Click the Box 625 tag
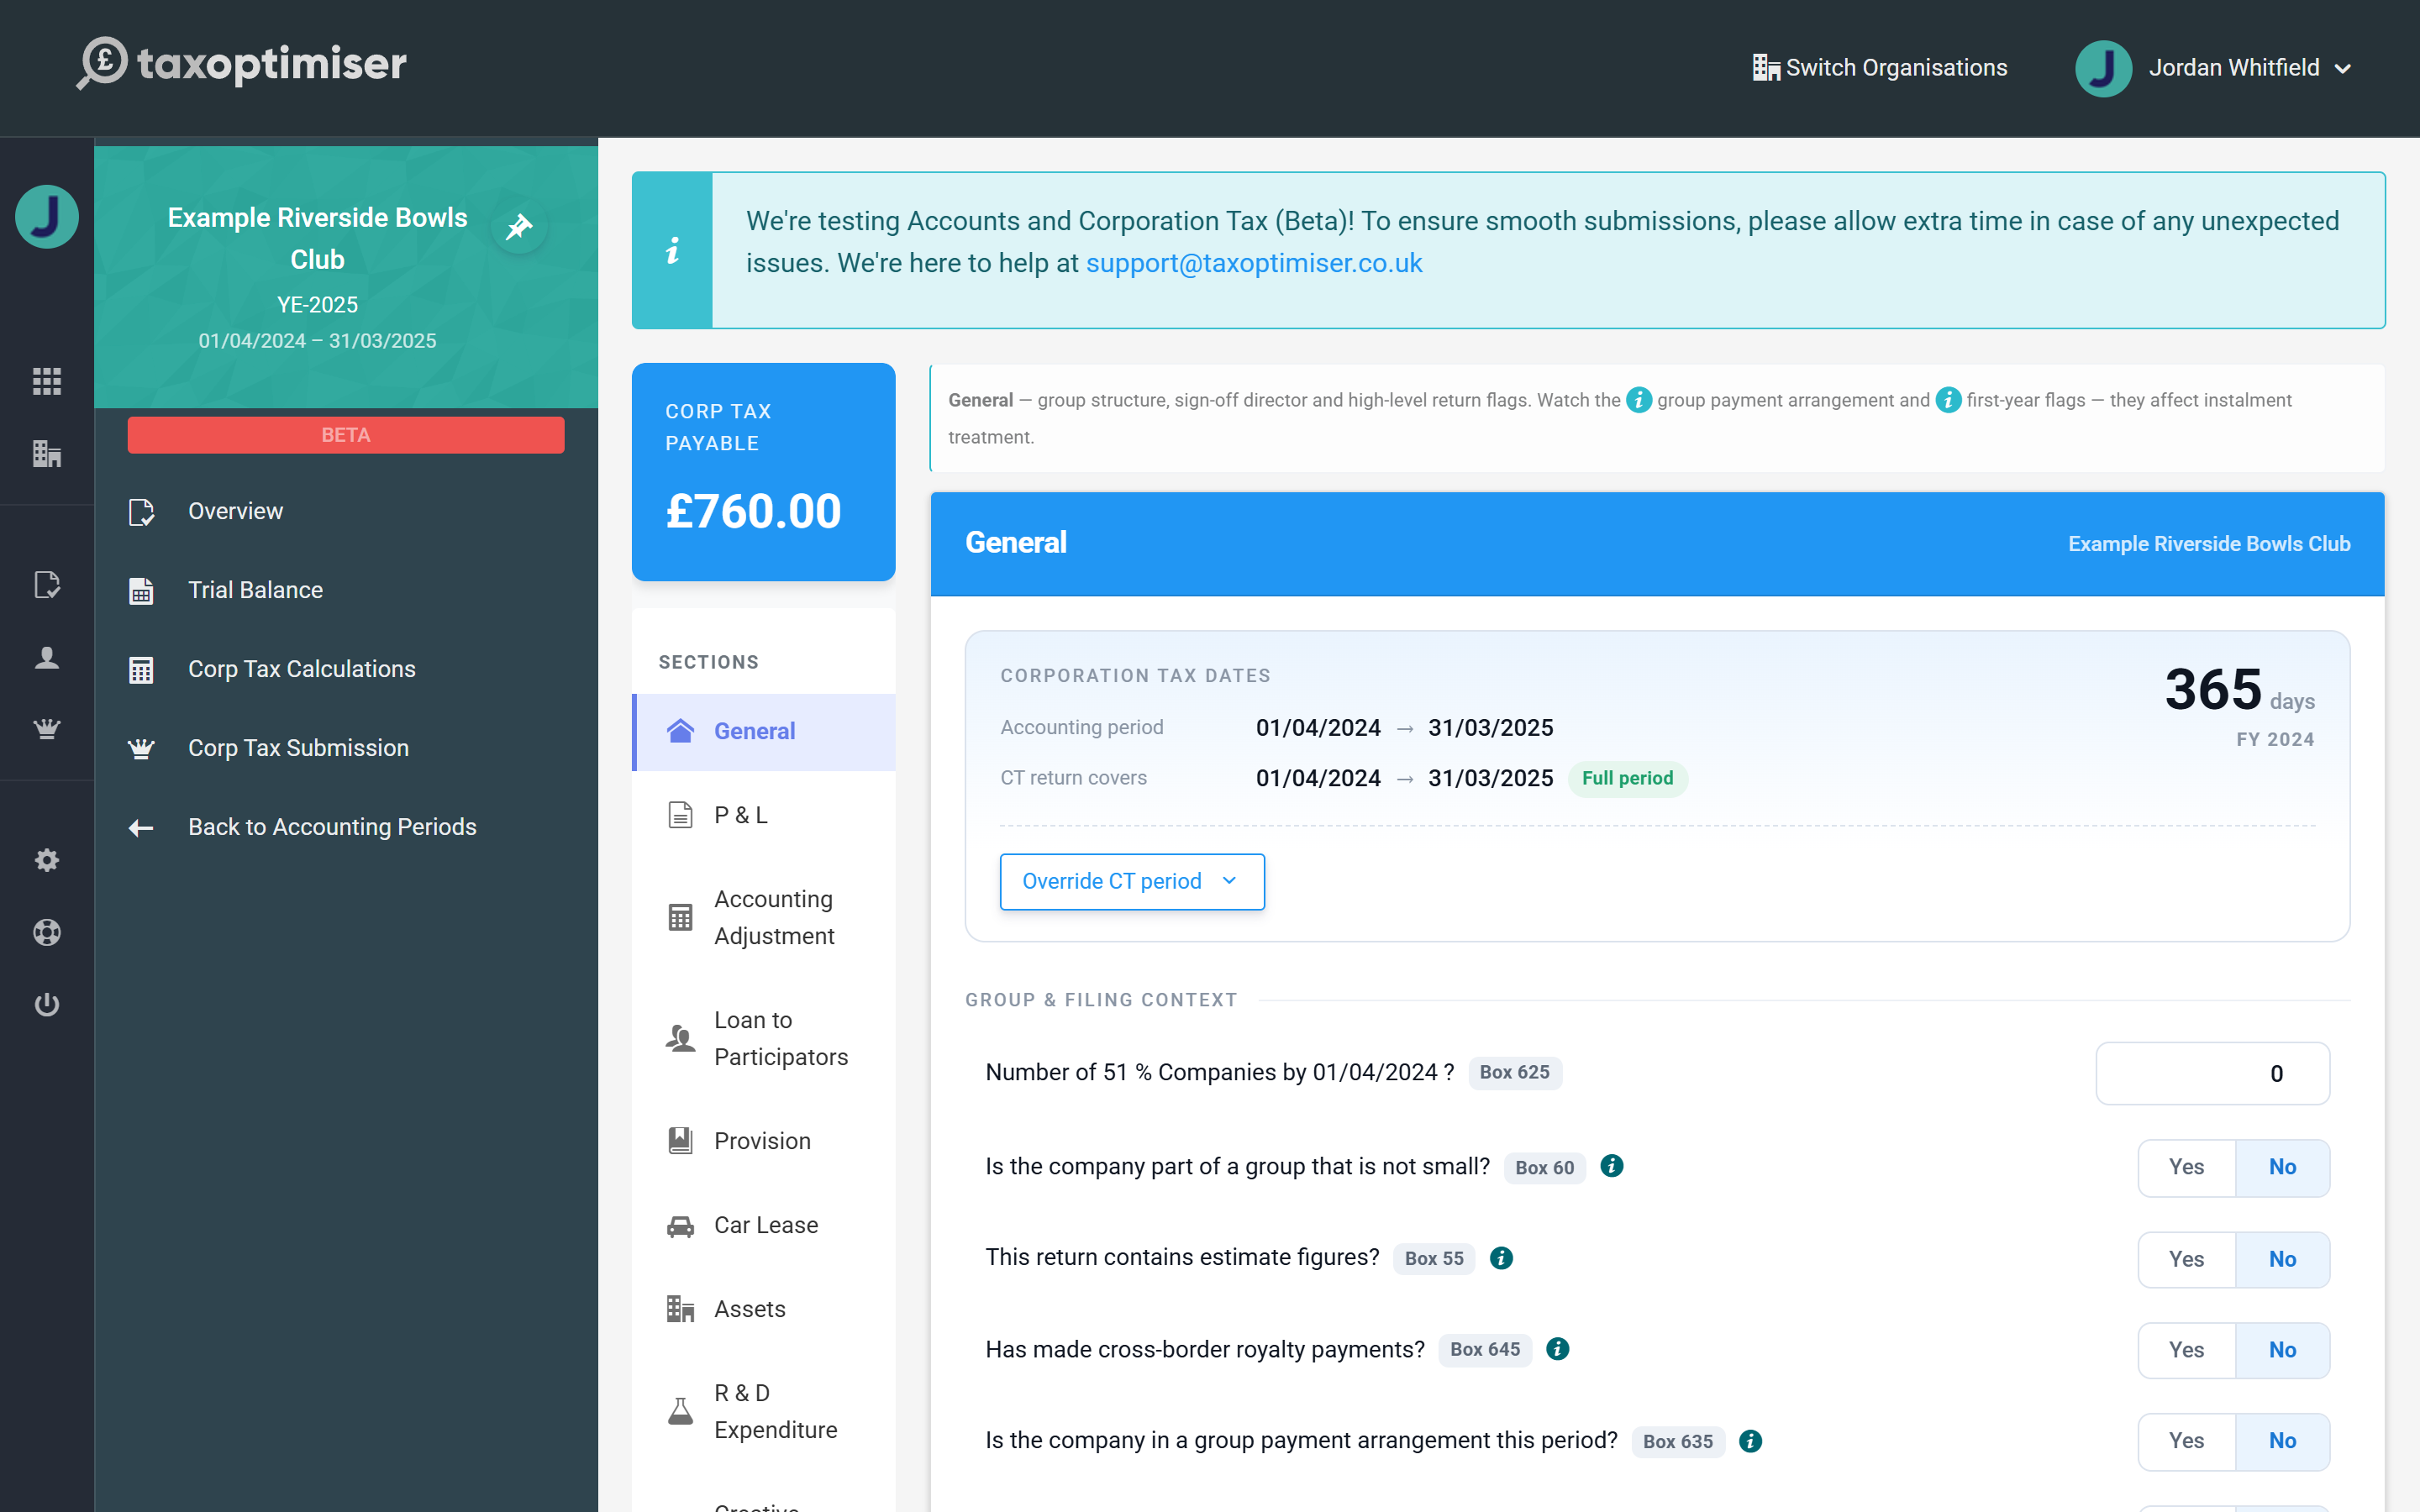Screen dimensions: 2420x1512 tap(1514, 1072)
